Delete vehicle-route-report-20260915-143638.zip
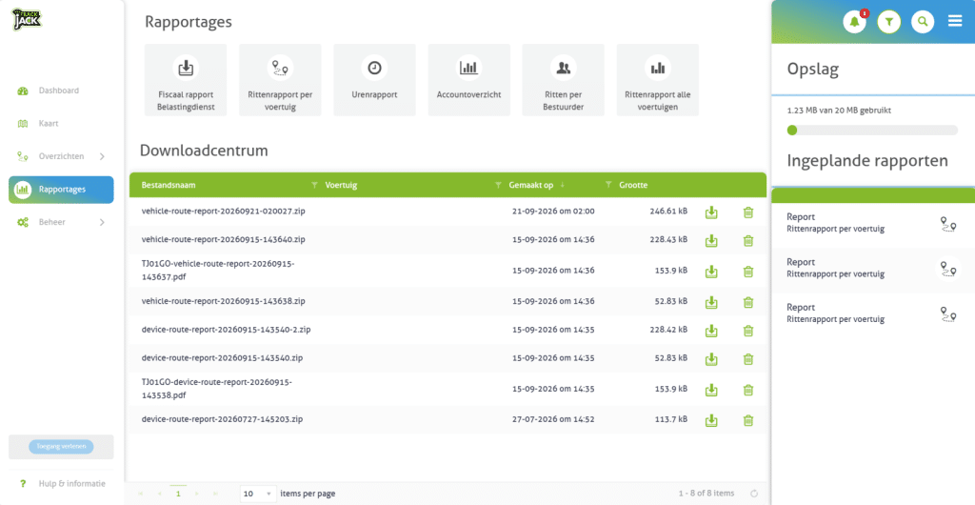The width and height of the screenshot is (975, 505). tap(748, 302)
